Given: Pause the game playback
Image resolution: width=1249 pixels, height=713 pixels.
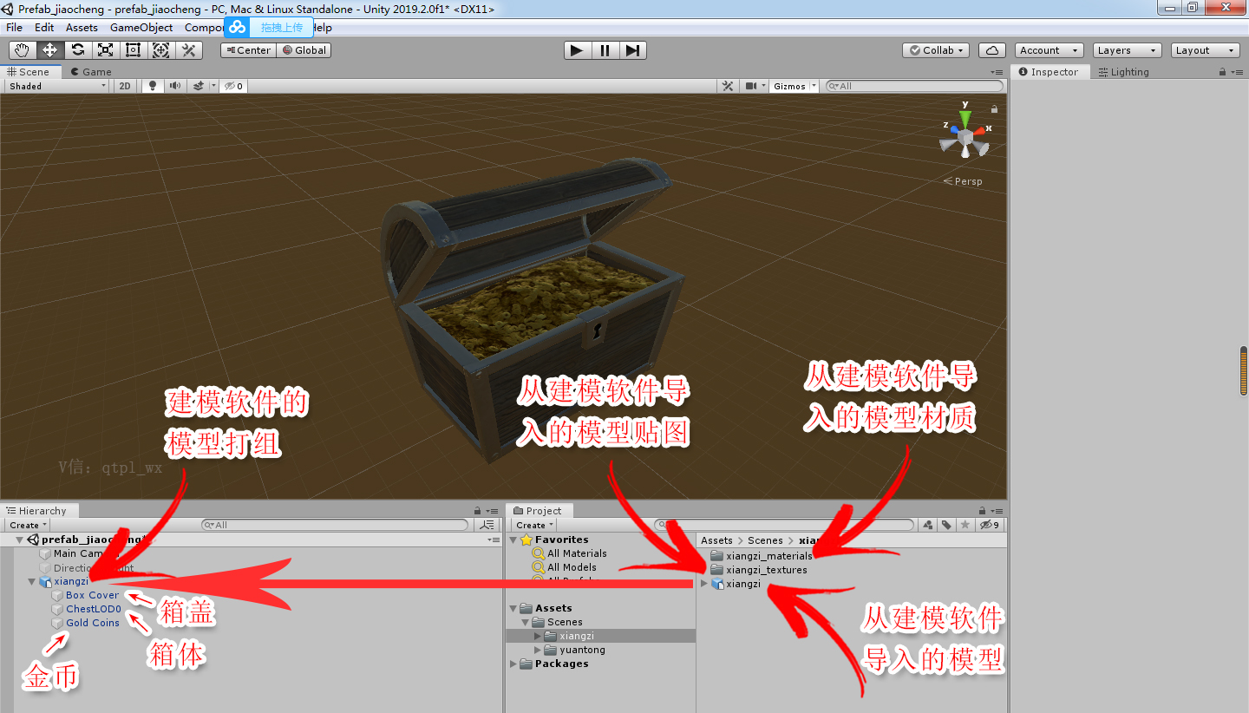Looking at the screenshot, I should click(605, 50).
